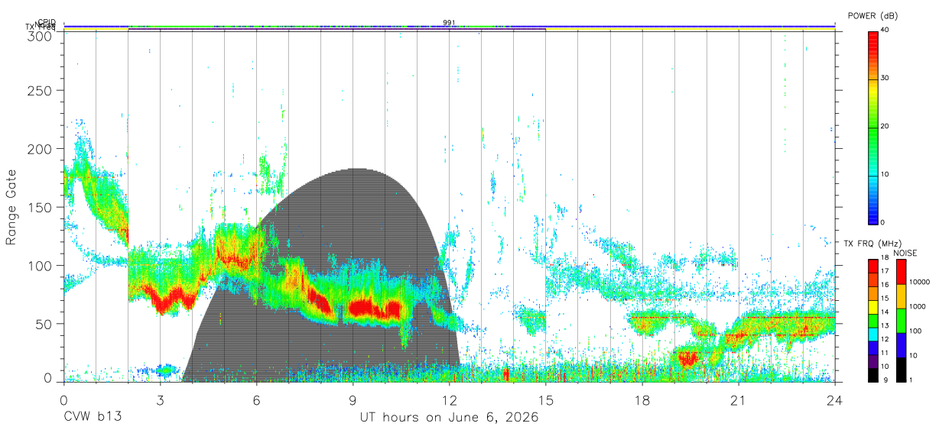Click the UT hours on June 6, 2026 axis title

(x=449, y=418)
